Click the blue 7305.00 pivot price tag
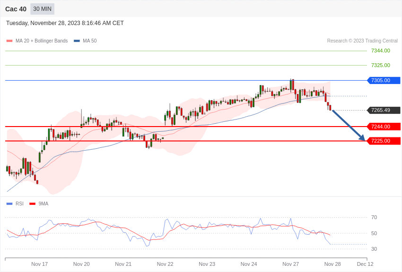This screenshot has width=402, height=272. click(384, 80)
